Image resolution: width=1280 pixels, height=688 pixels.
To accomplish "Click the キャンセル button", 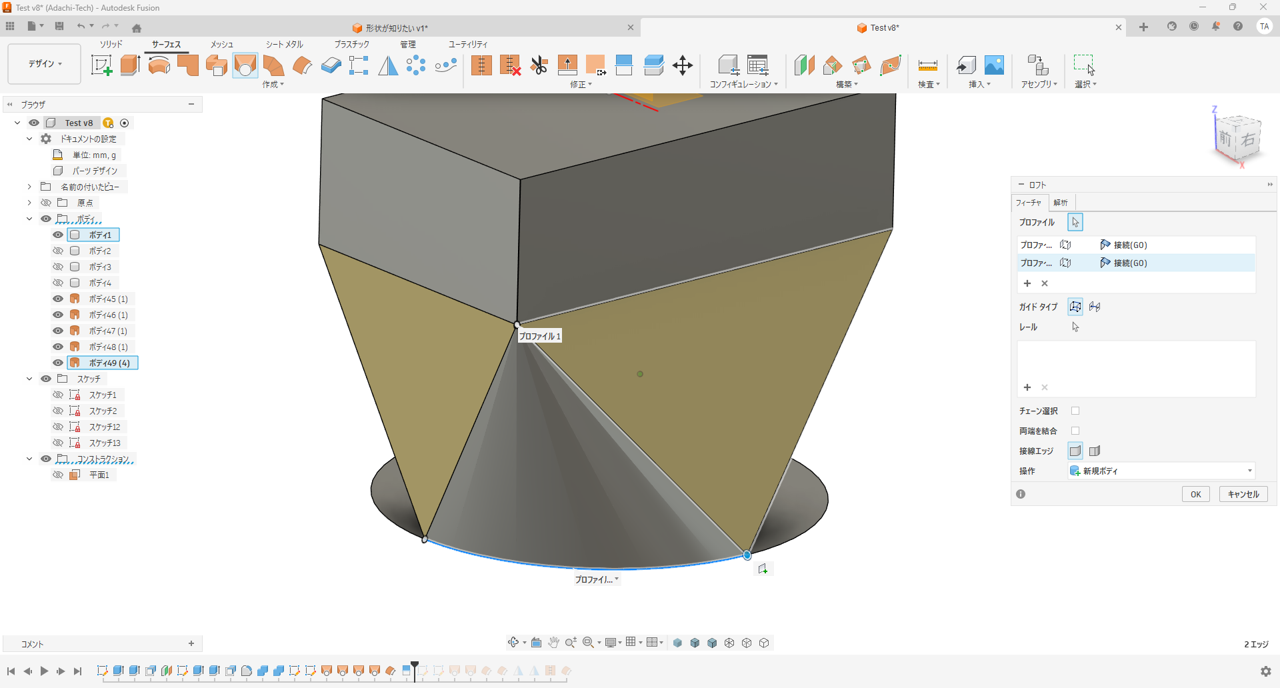I will (x=1243, y=494).
